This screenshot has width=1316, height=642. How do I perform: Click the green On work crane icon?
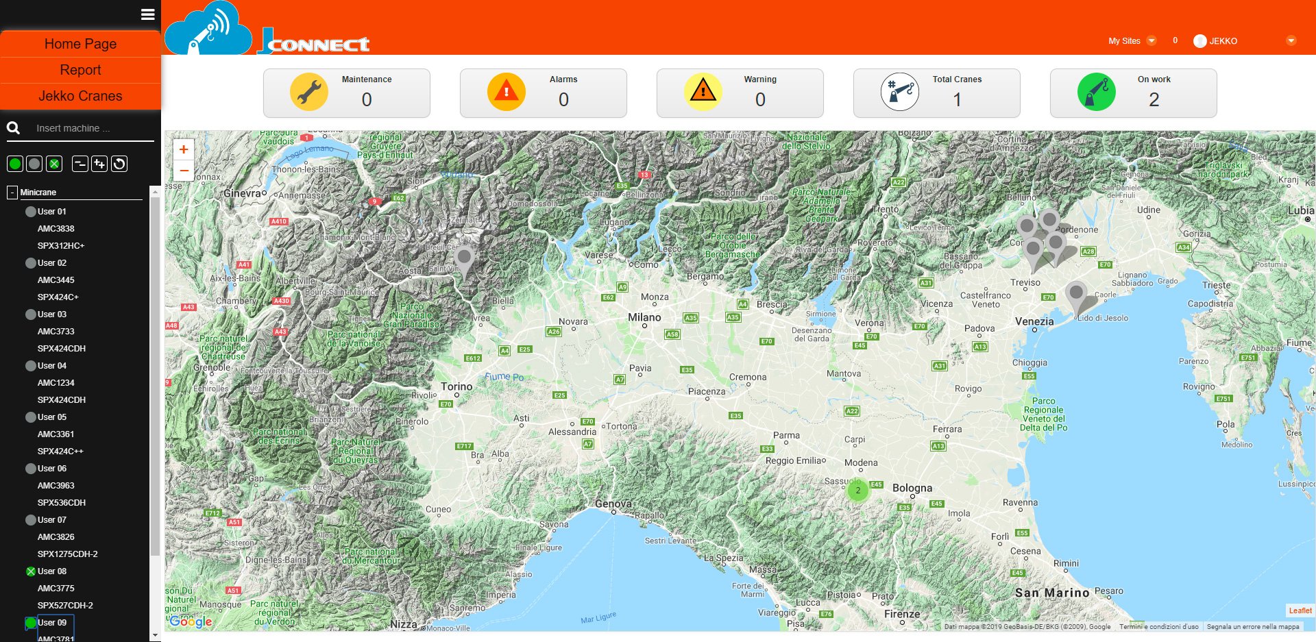pyautogui.click(x=1096, y=92)
